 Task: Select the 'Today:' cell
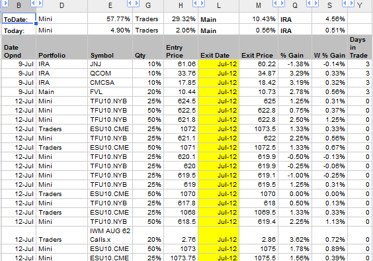[x=19, y=30]
